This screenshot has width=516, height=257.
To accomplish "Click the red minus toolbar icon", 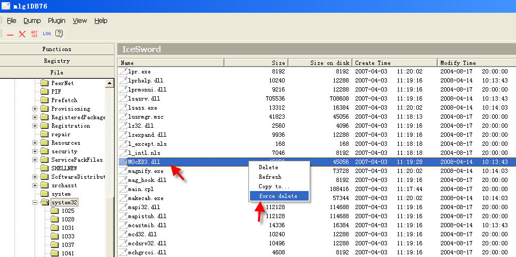I will coord(10,34).
